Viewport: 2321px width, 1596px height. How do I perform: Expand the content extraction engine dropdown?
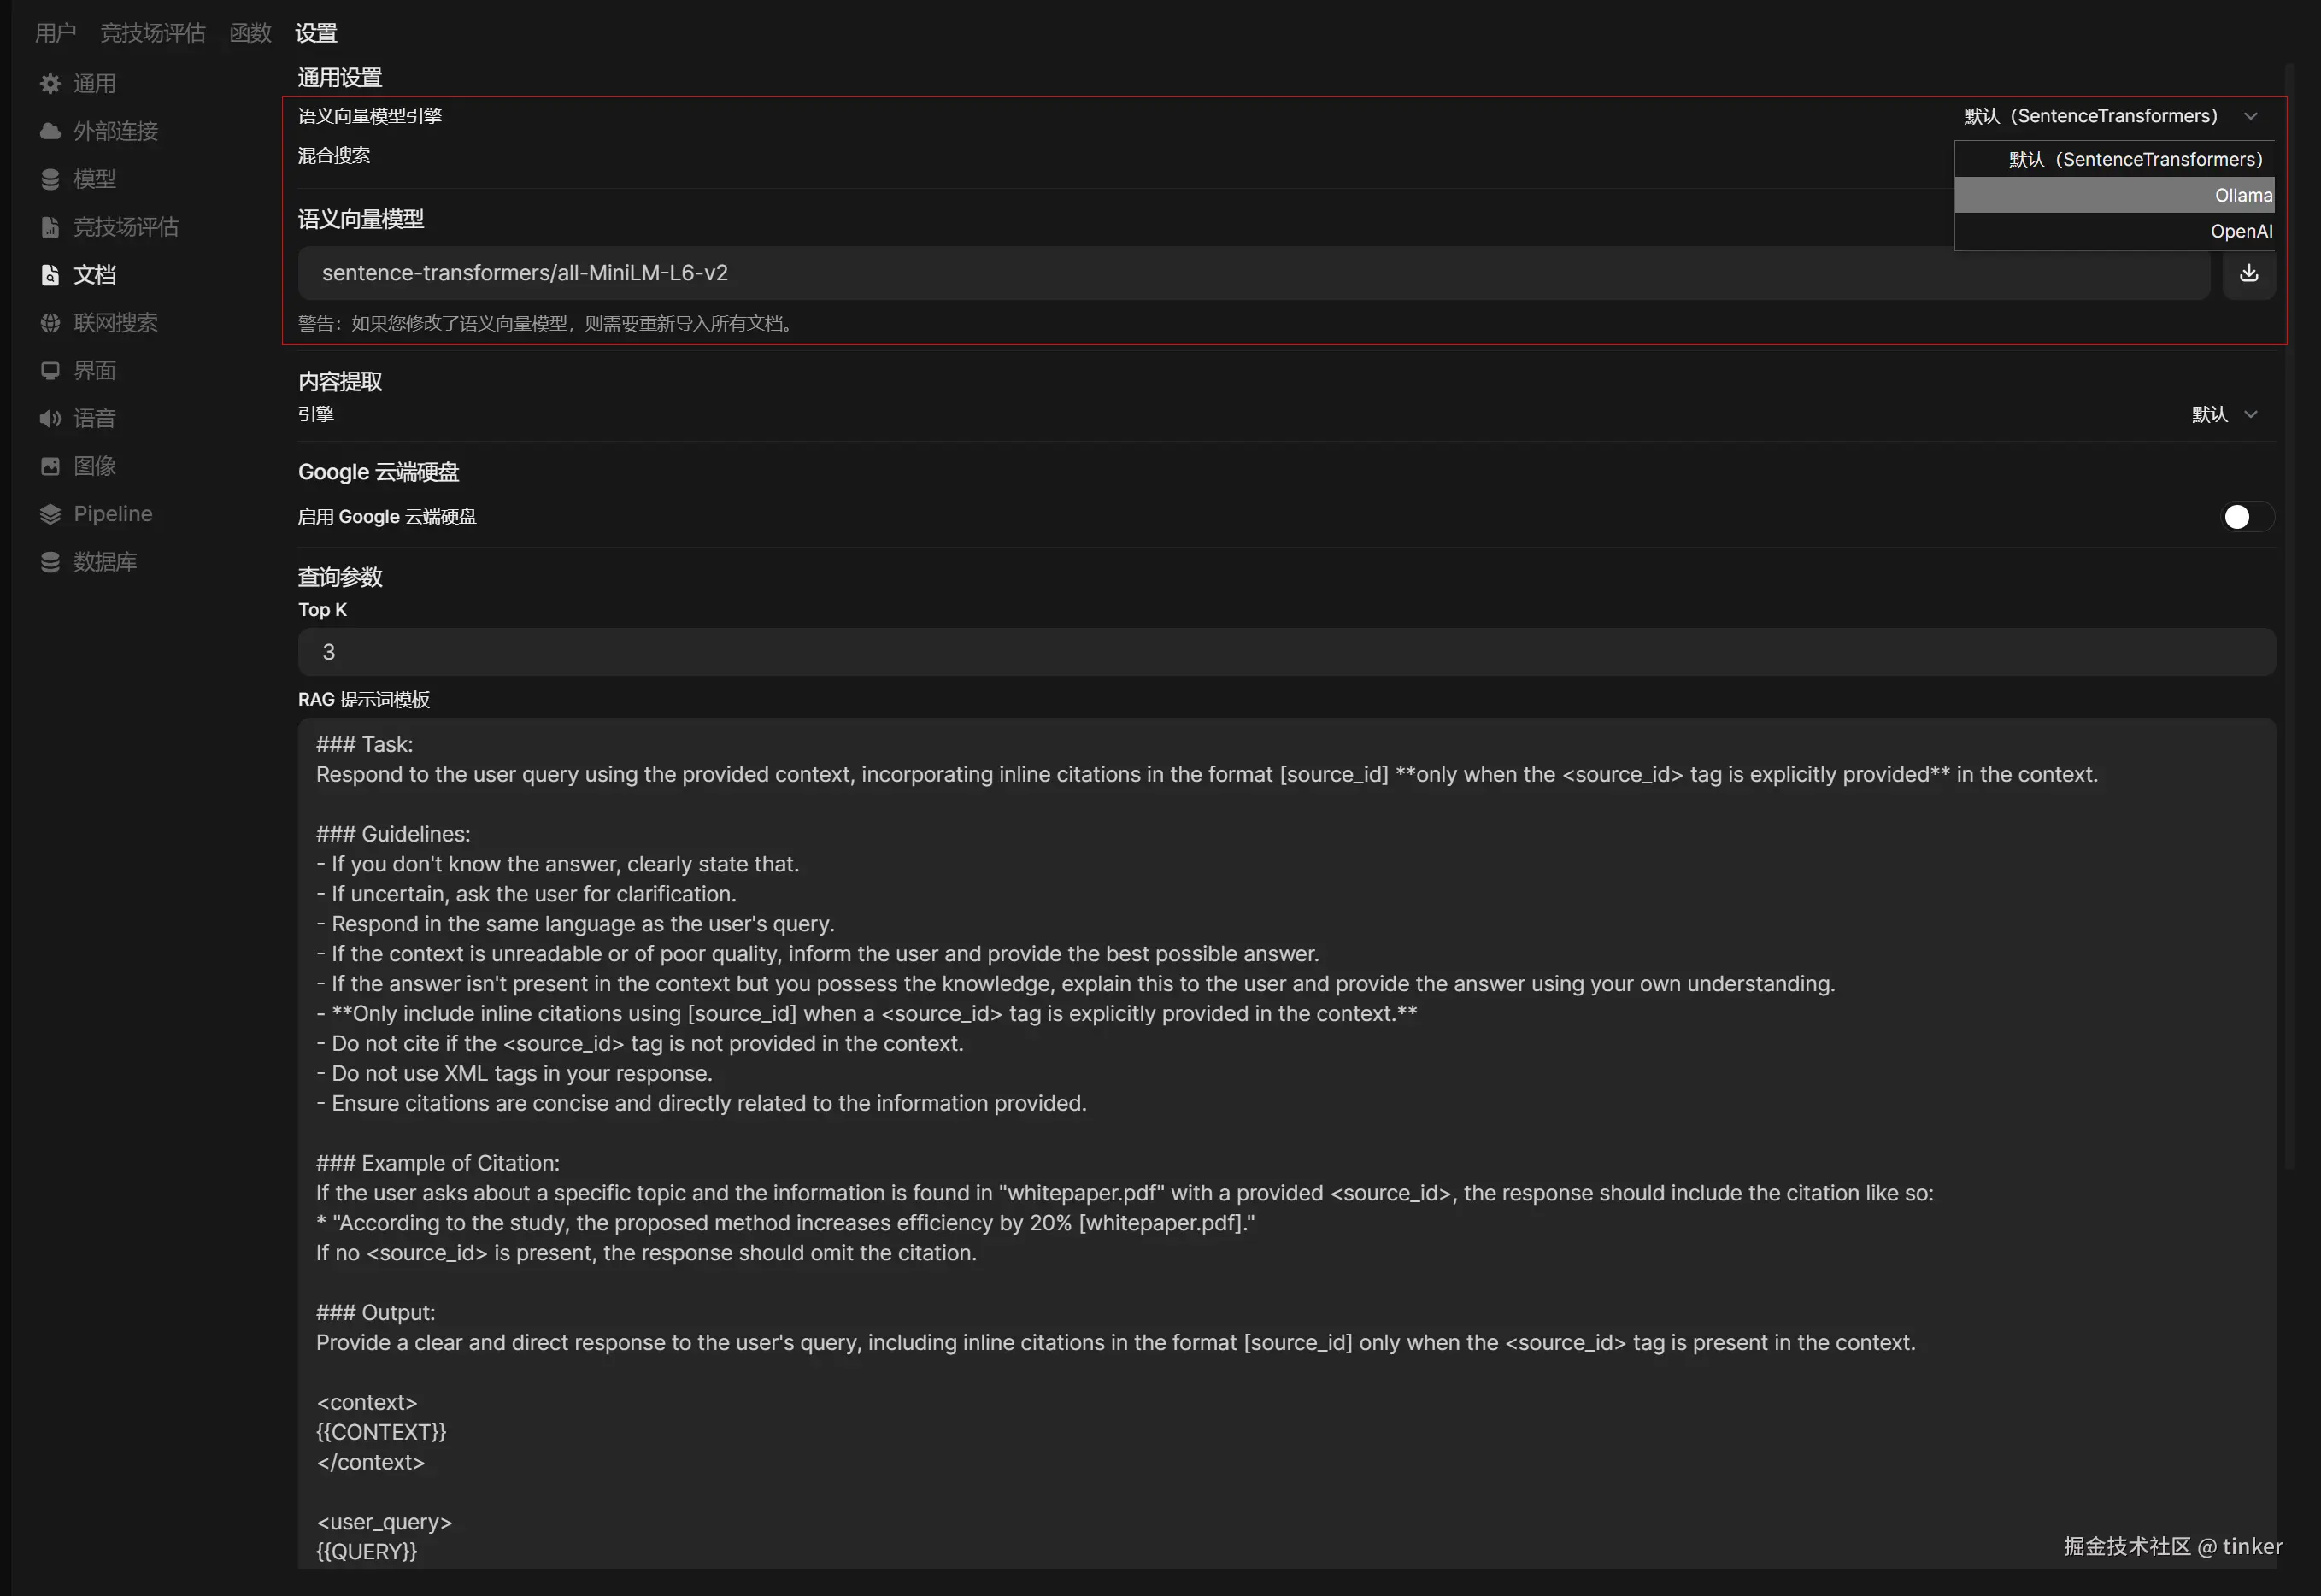[x=2224, y=414]
